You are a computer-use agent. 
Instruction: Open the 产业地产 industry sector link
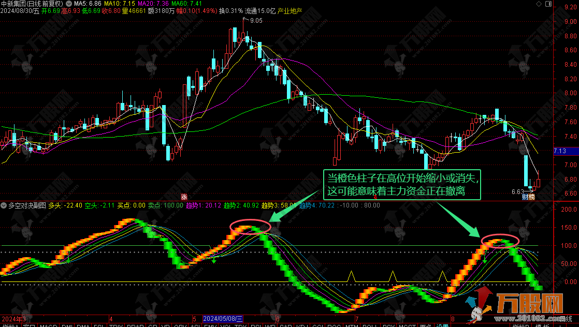click(290, 11)
